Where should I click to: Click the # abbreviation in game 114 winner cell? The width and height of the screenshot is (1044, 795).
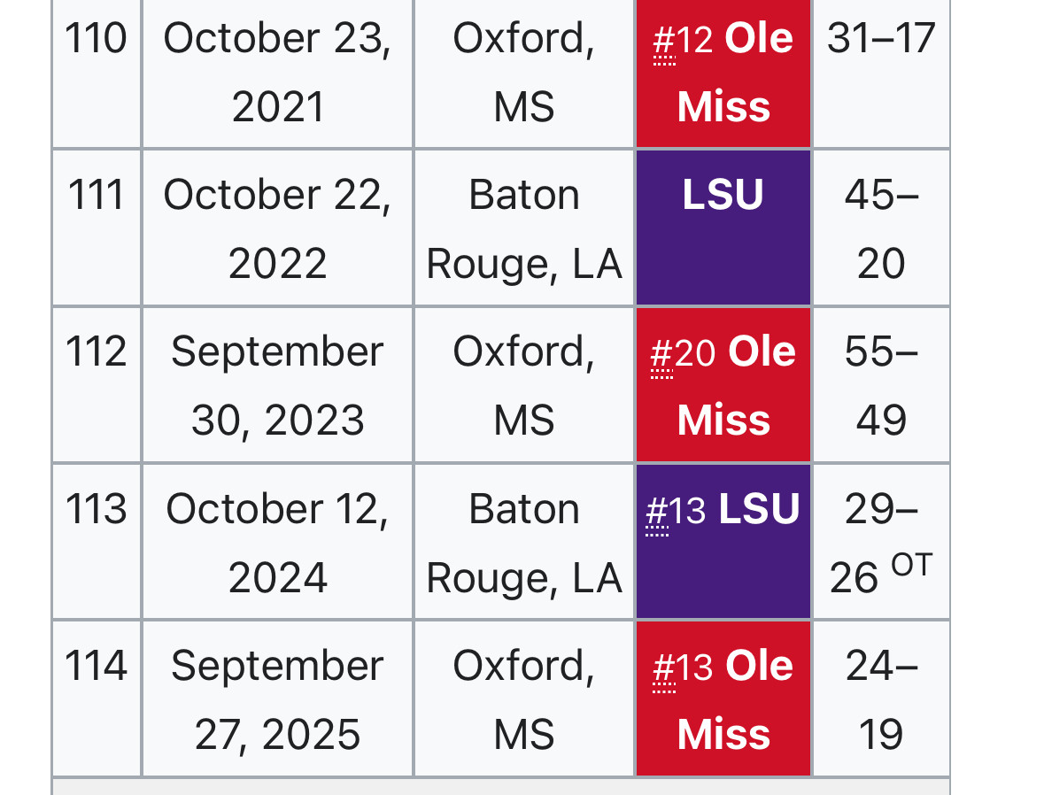pos(664,668)
